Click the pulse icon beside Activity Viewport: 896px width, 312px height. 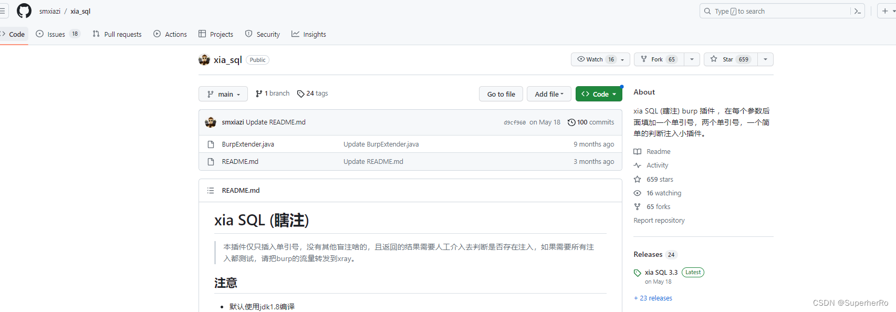tap(638, 165)
